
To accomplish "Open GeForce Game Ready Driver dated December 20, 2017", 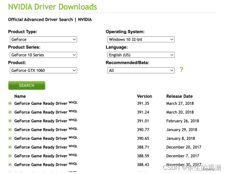I will (46, 147).
